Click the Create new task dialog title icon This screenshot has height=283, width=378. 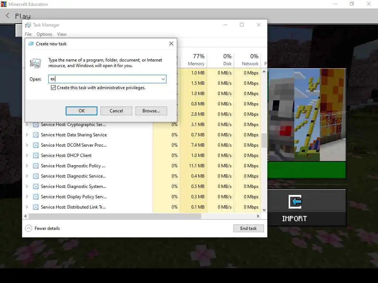point(31,43)
